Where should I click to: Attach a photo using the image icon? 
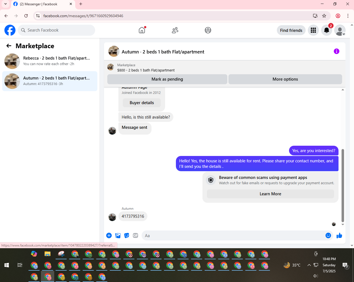(x=118, y=235)
